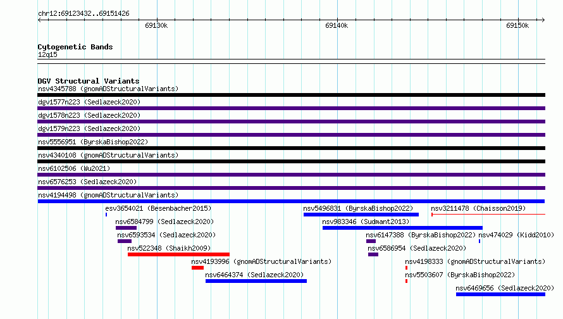Image resolution: width=563 pixels, height=319 pixels.
Task: Open the nsv4194498 gnomADStructuralVariants label
Action: (108, 195)
